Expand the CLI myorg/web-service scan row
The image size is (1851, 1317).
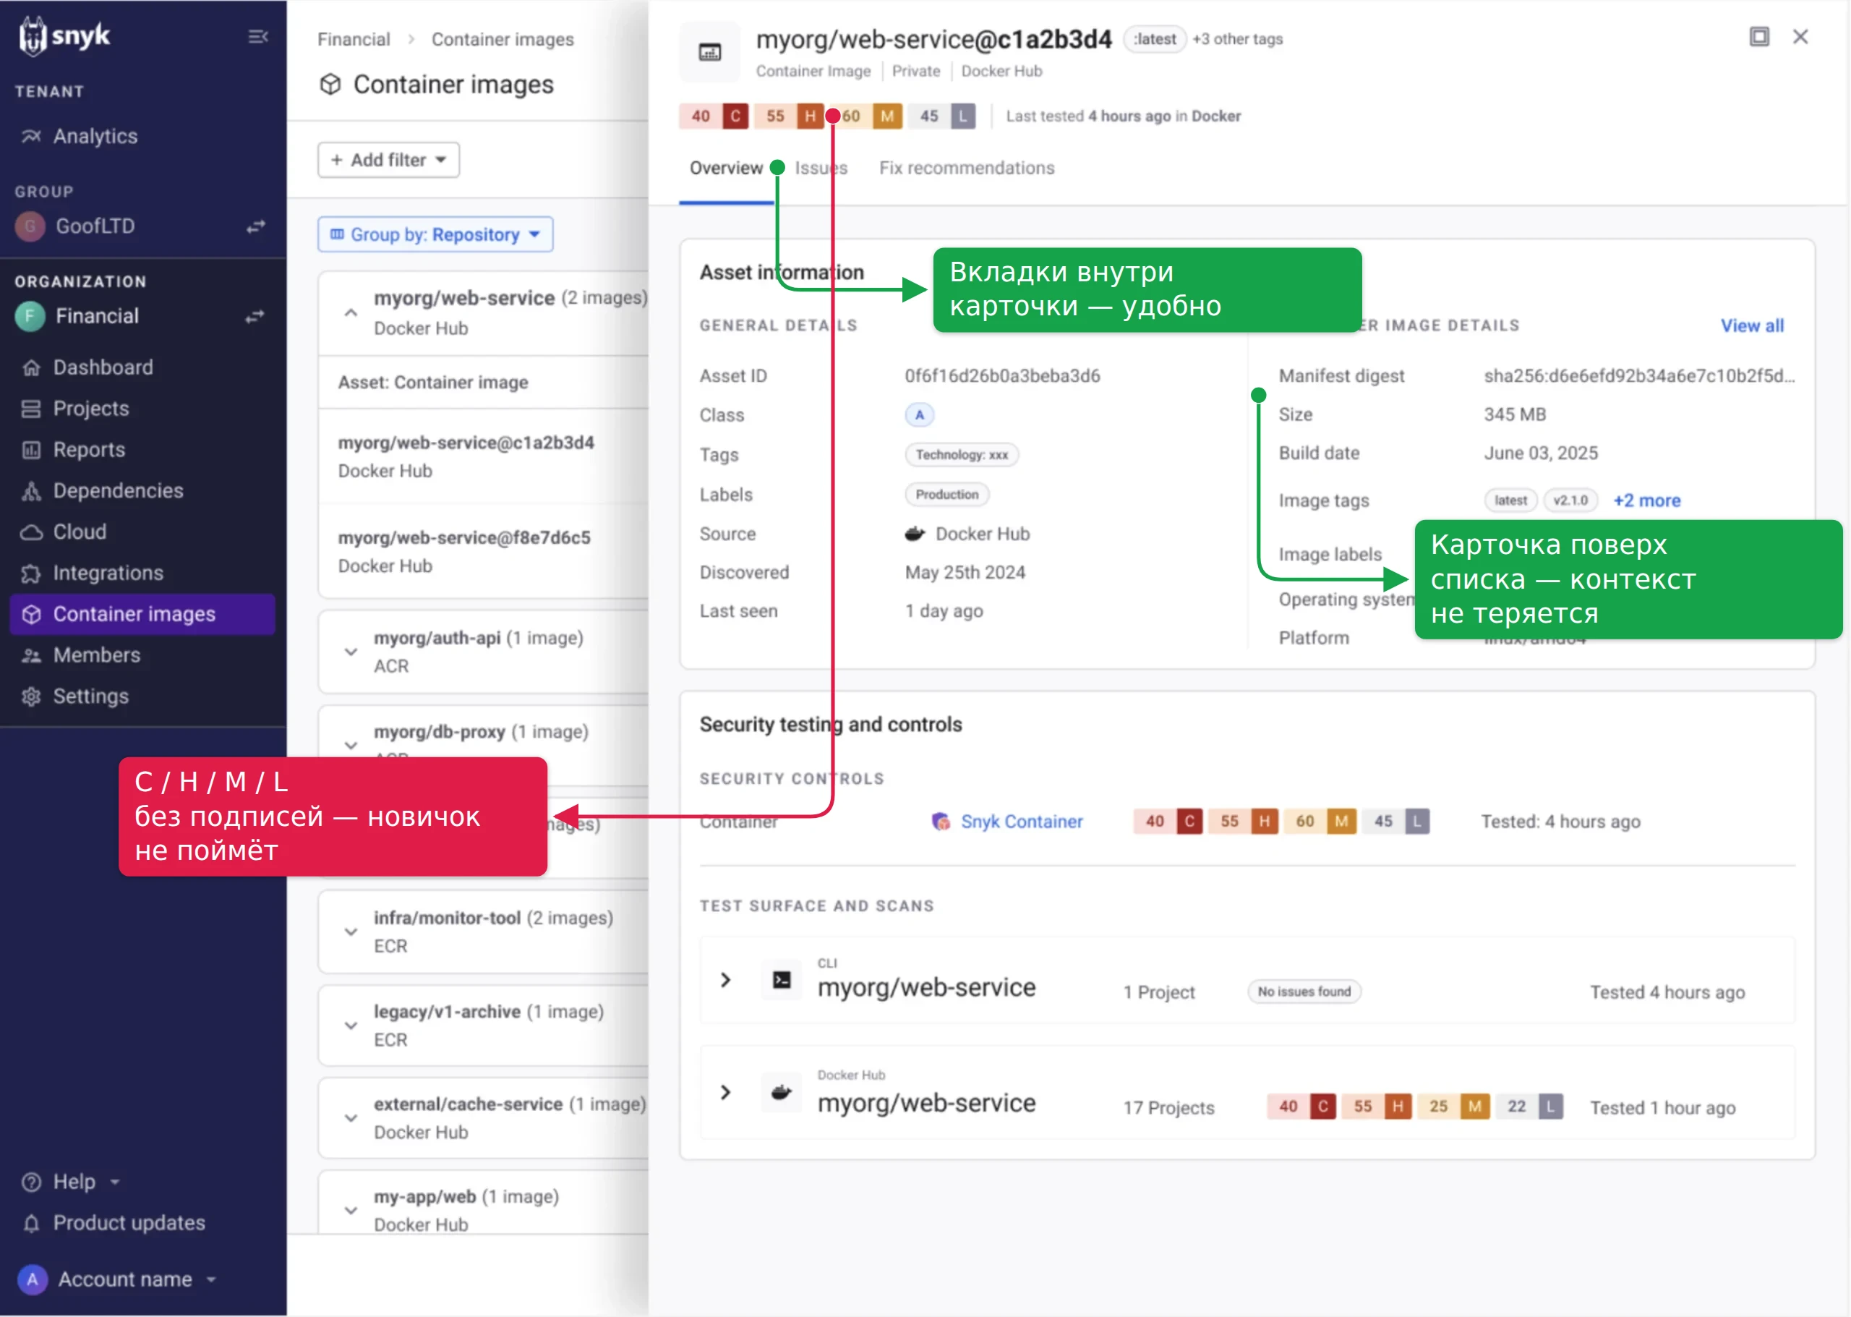(726, 981)
